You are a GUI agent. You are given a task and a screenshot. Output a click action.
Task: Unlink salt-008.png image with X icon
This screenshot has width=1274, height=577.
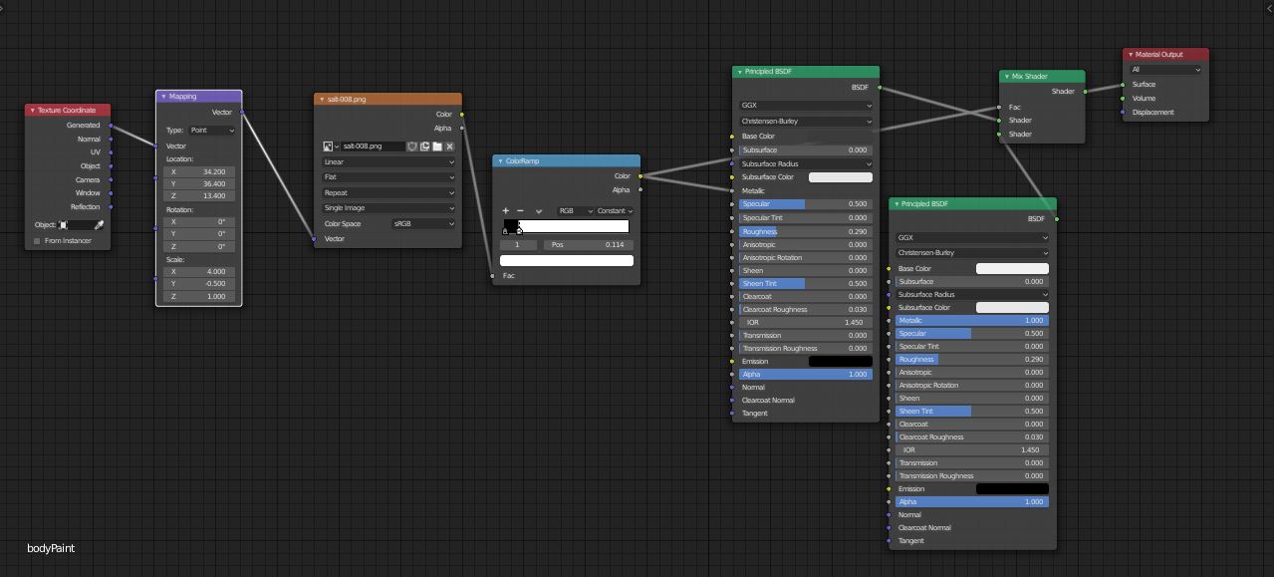(450, 146)
